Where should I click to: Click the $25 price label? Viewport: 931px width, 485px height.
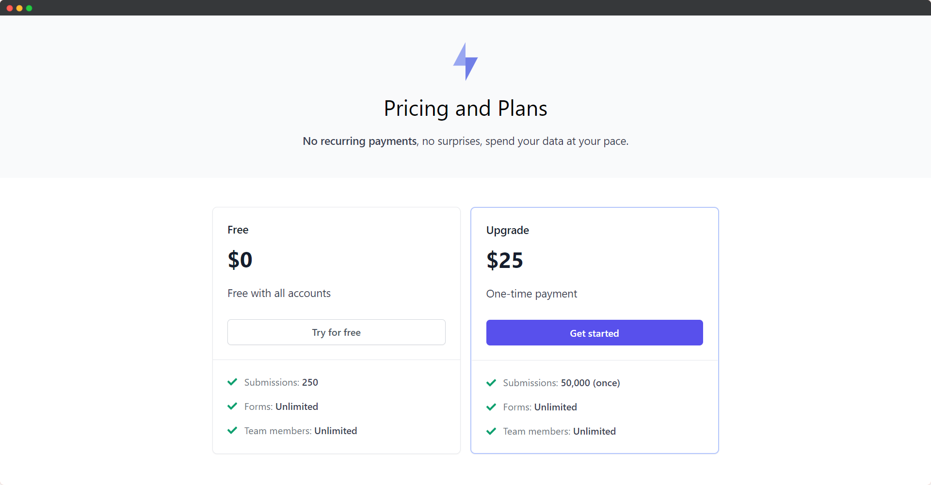[x=505, y=260]
